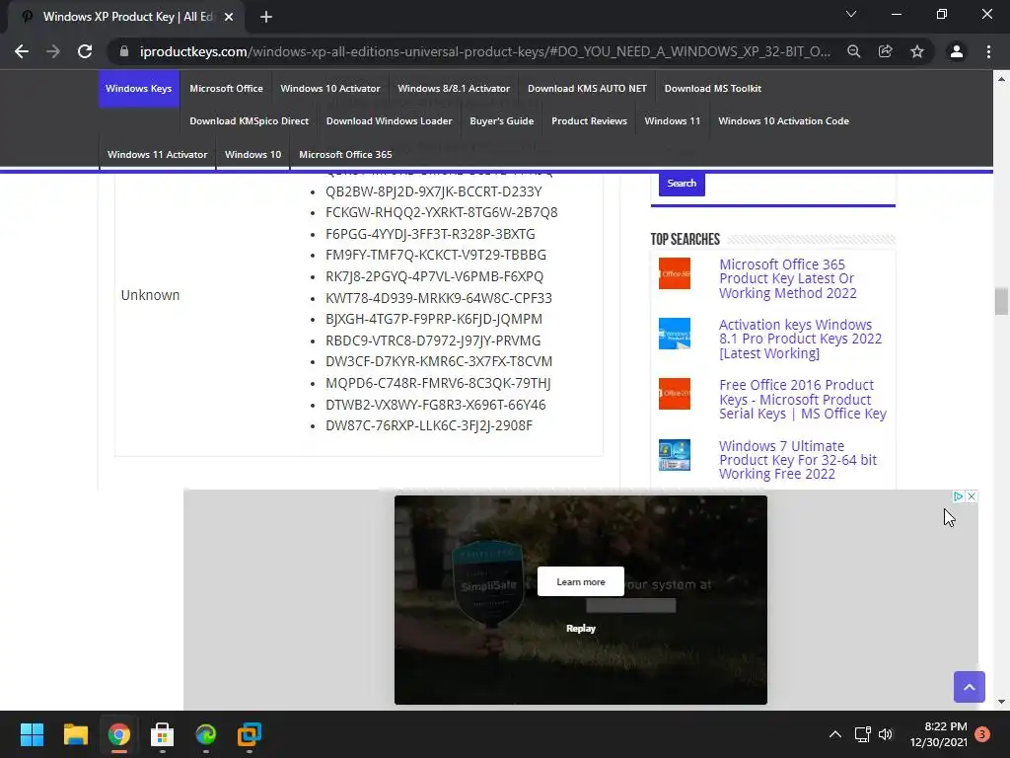1010x758 pixels.
Task: Click the purple Search button
Action: coord(682,184)
